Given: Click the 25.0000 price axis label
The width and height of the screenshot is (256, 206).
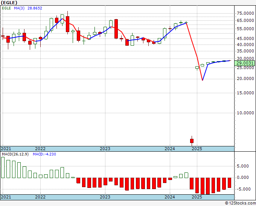Looking at the screenshot, I should pyautogui.click(x=245, y=68).
